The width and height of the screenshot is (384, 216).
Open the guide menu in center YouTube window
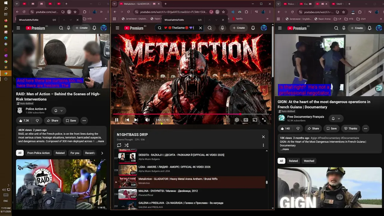pos(118,28)
